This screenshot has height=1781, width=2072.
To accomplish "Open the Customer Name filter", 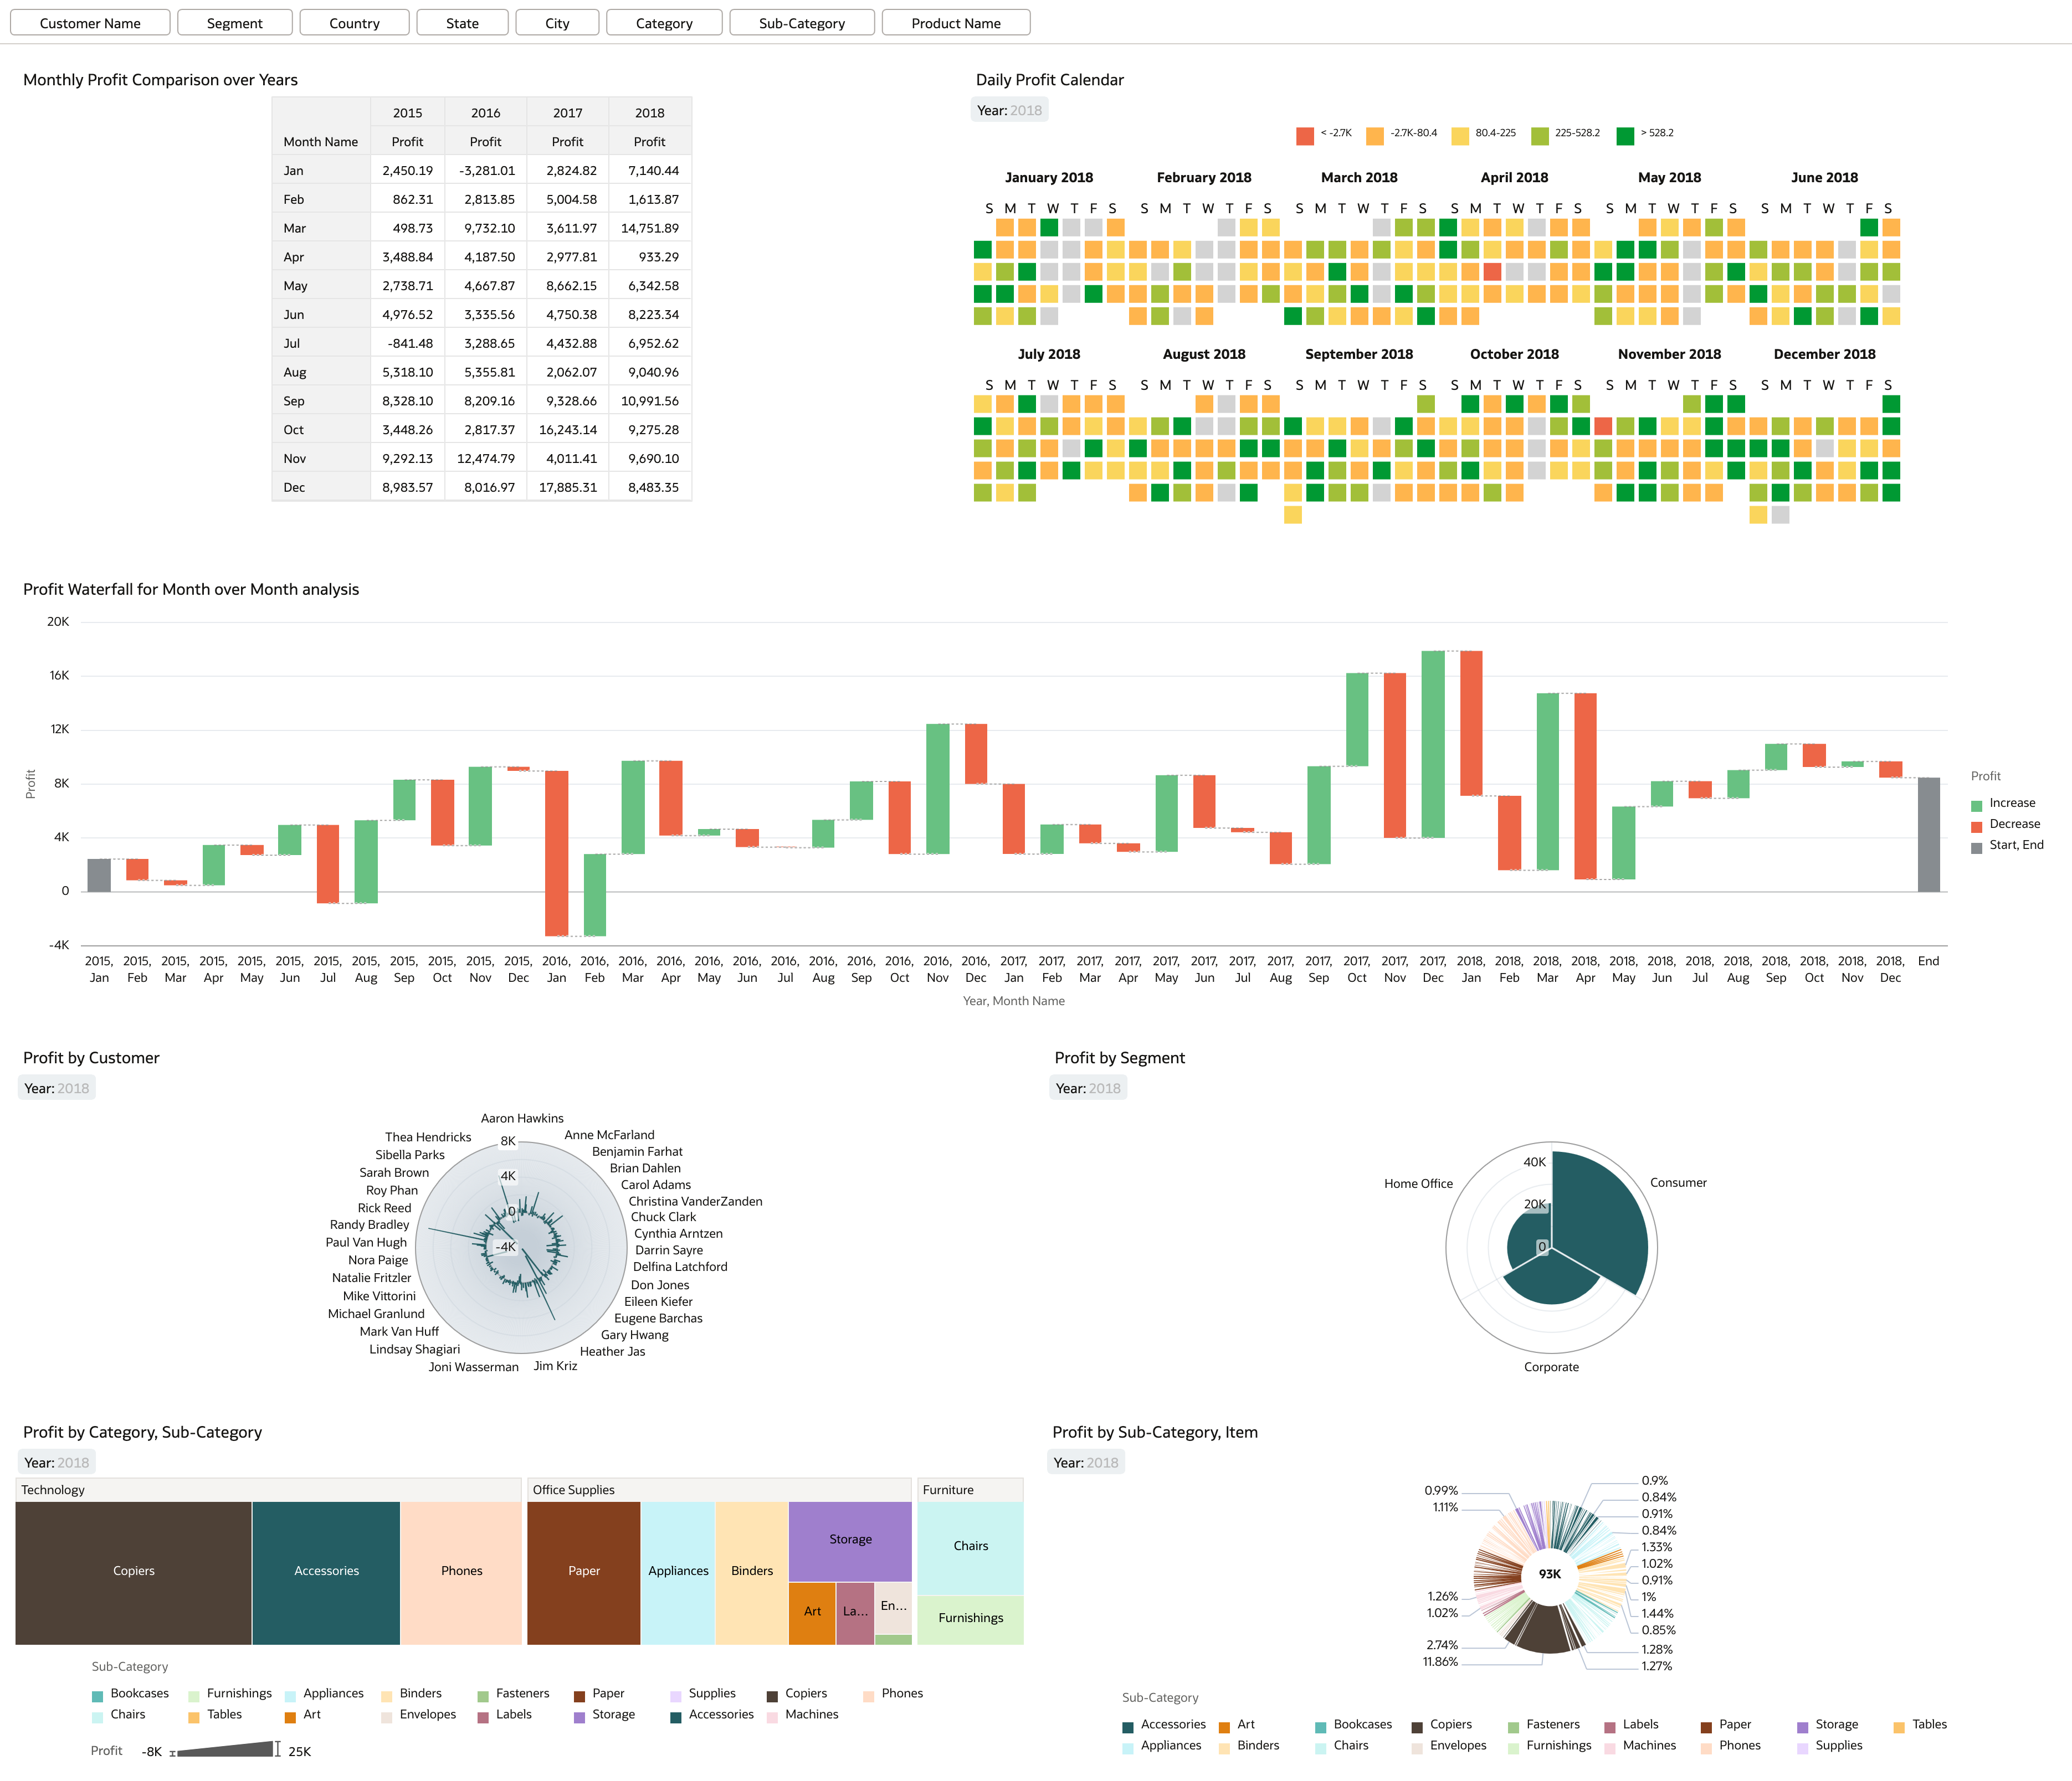I will click(x=90, y=23).
